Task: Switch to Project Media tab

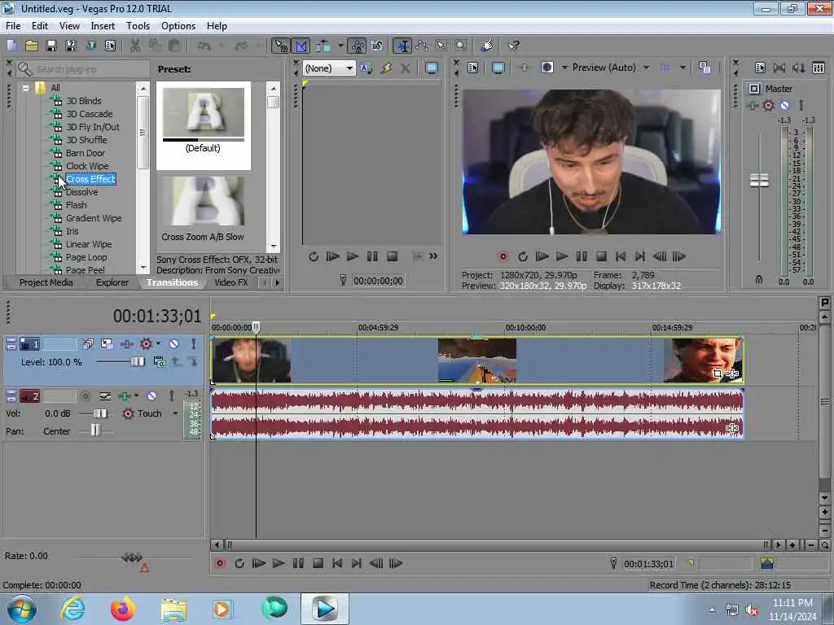Action: pos(46,282)
